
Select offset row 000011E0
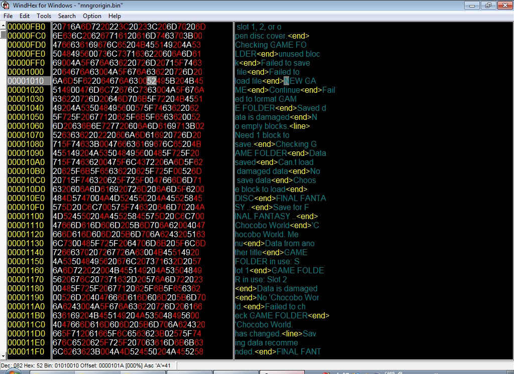[26, 342]
